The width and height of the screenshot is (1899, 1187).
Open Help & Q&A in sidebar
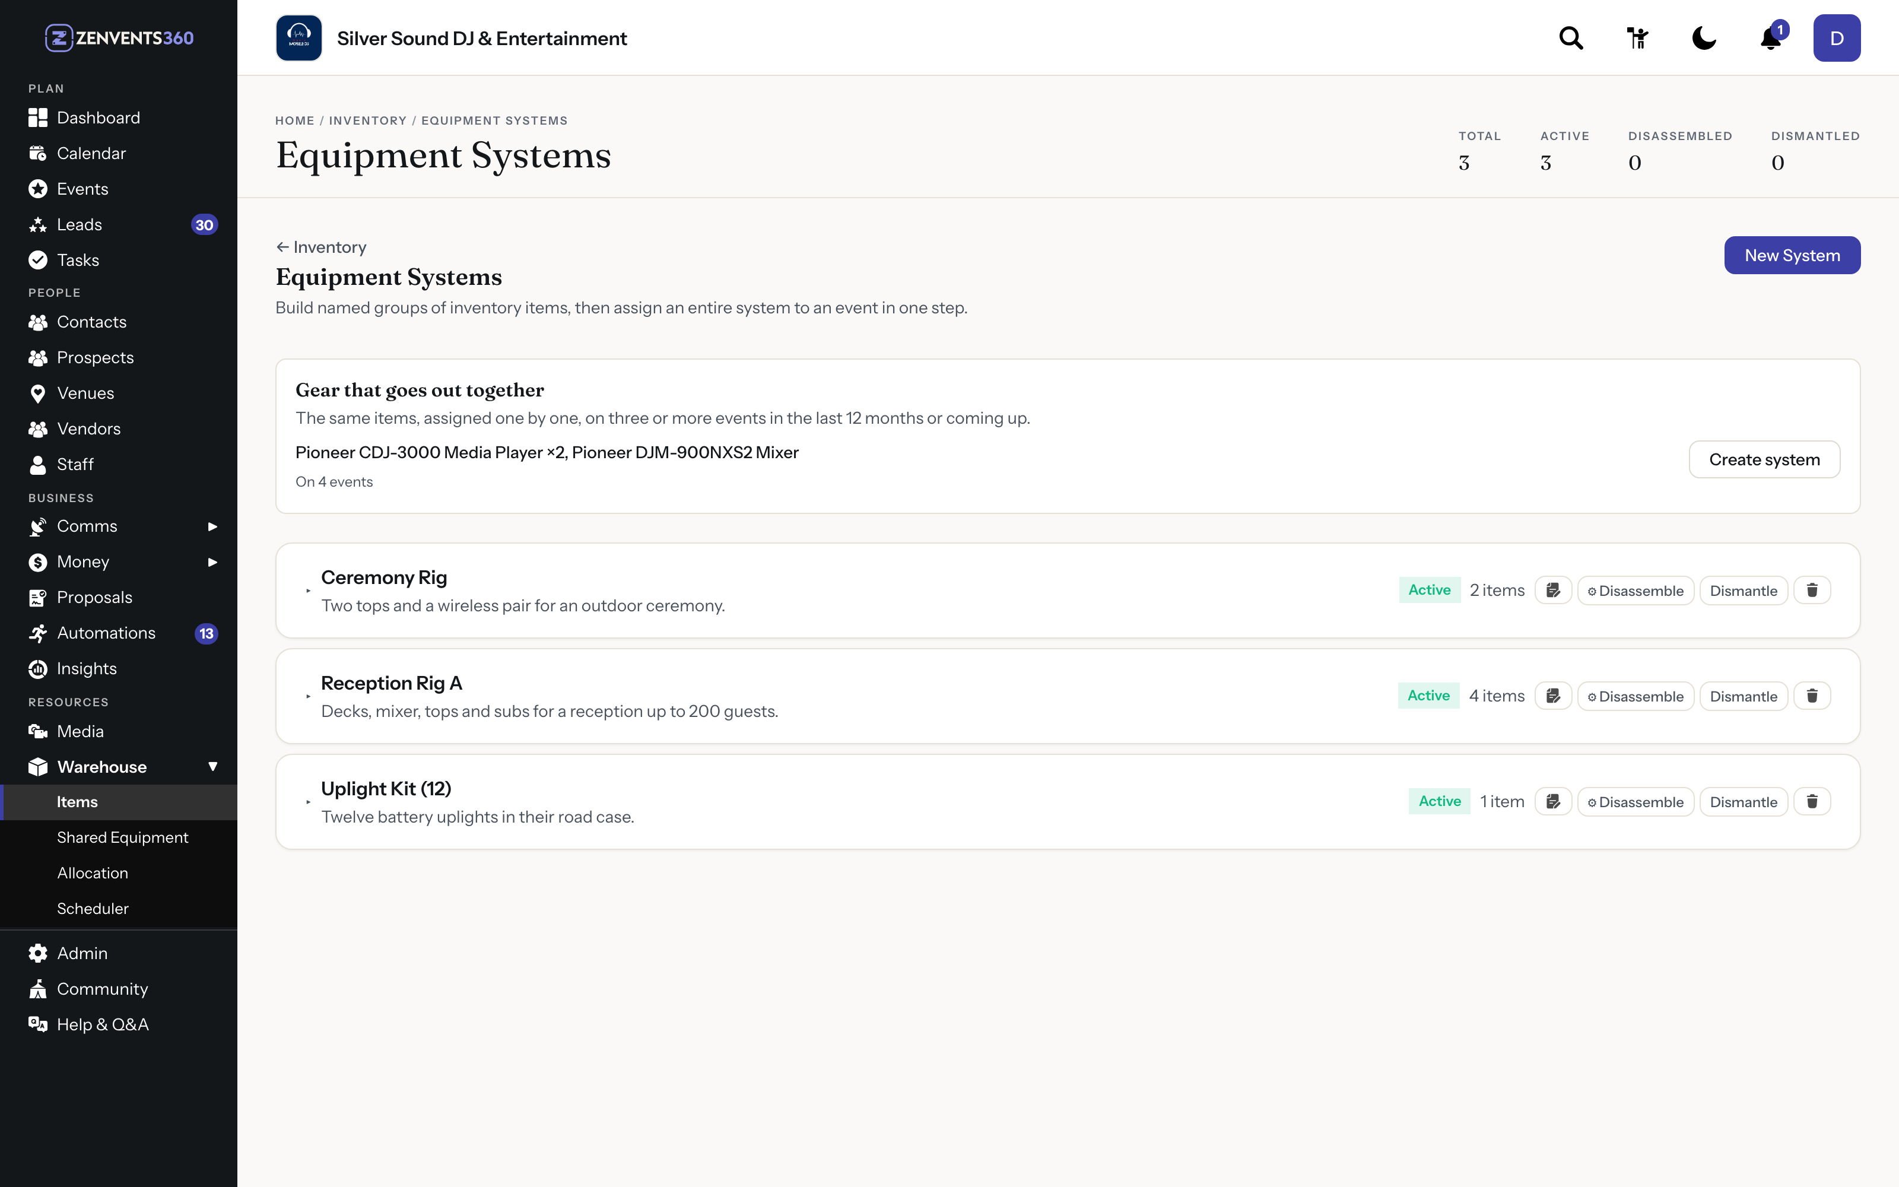(x=119, y=1024)
